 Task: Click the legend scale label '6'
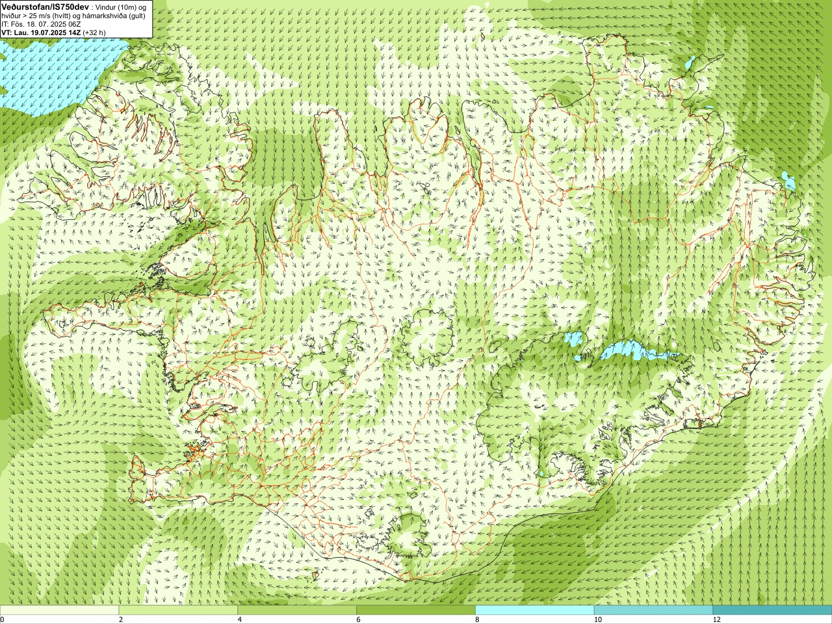click(359, 619)
